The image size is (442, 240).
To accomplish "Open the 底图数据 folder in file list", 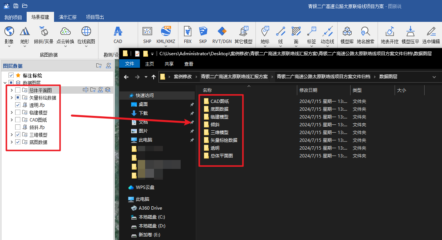I will (x=219, y=109).
